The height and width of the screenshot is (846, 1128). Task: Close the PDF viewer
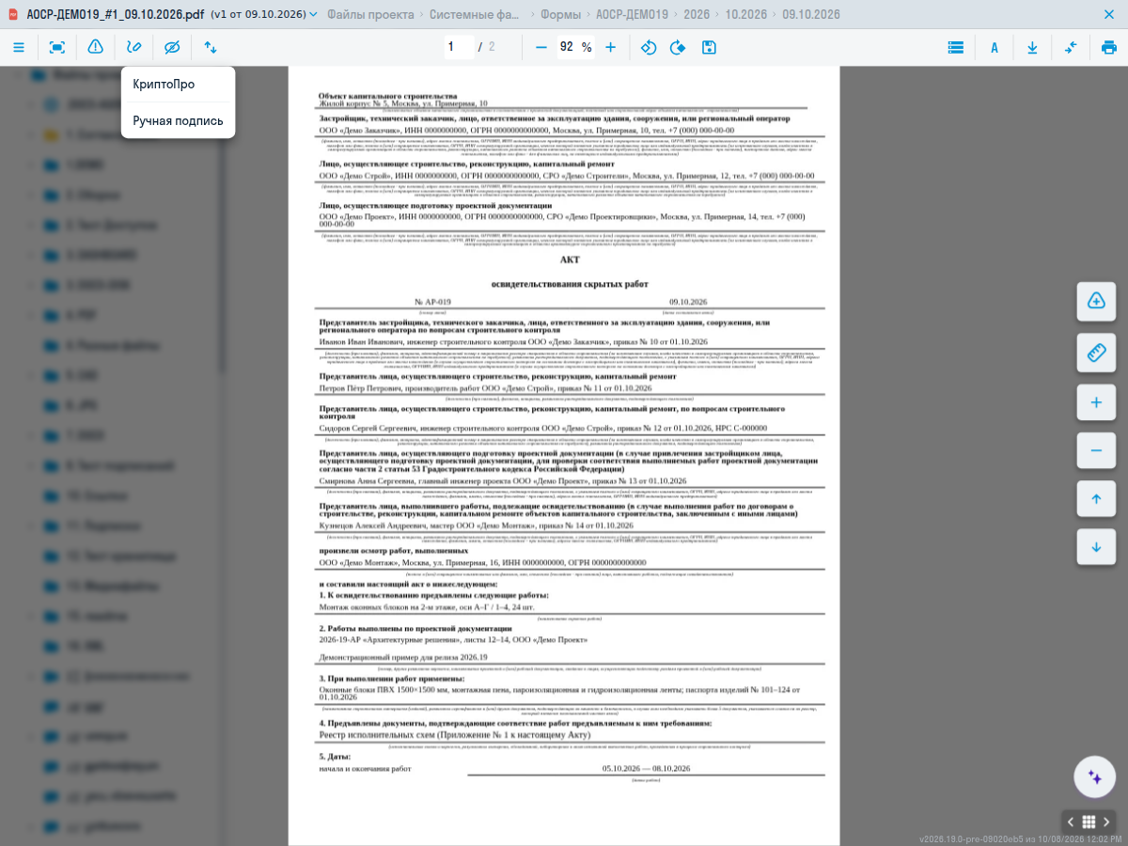coord(1109,15)
